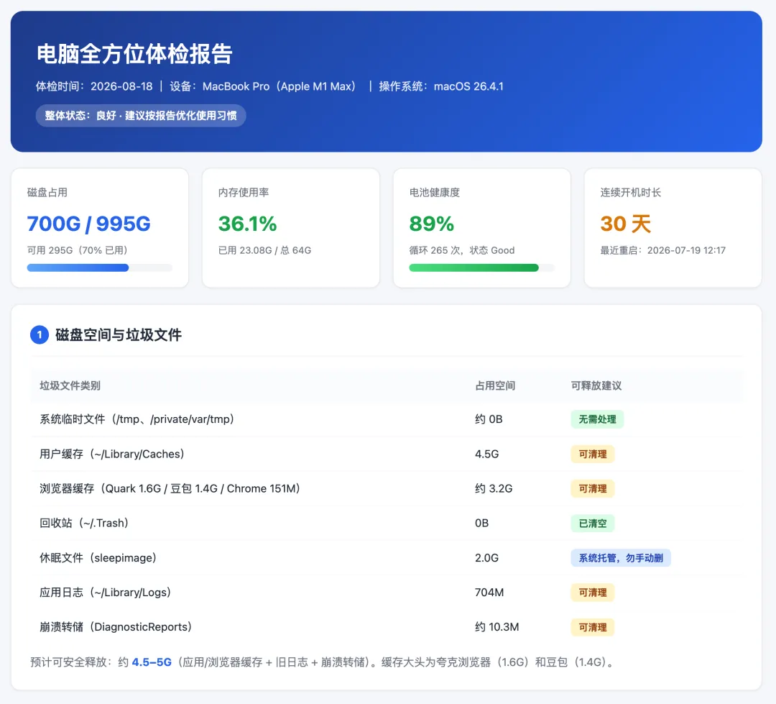Click the 可释放建议 column header
The width and height of the screenshot is (776, 704).
596,385
